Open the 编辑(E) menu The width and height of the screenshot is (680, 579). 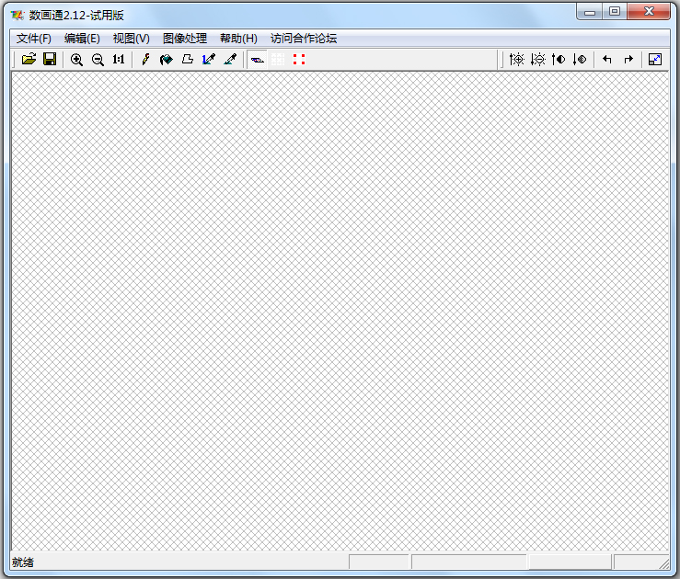point(82,39)
